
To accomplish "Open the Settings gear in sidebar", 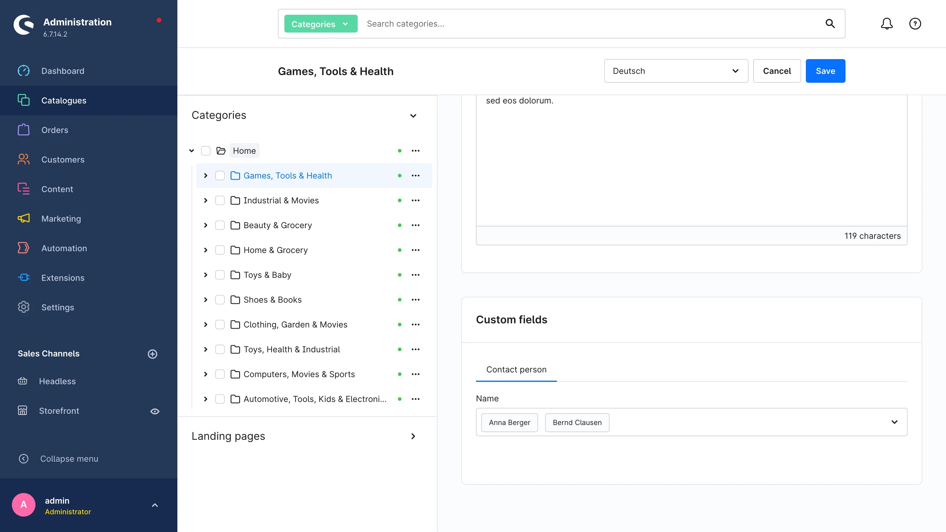I will 24,307.
